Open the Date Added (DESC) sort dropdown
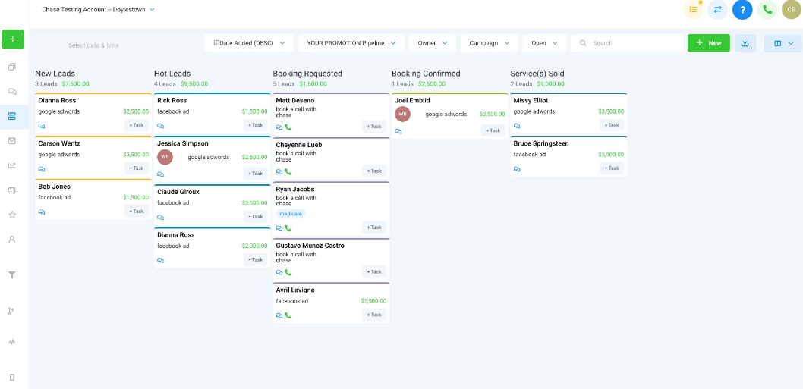 coord(249,43)
